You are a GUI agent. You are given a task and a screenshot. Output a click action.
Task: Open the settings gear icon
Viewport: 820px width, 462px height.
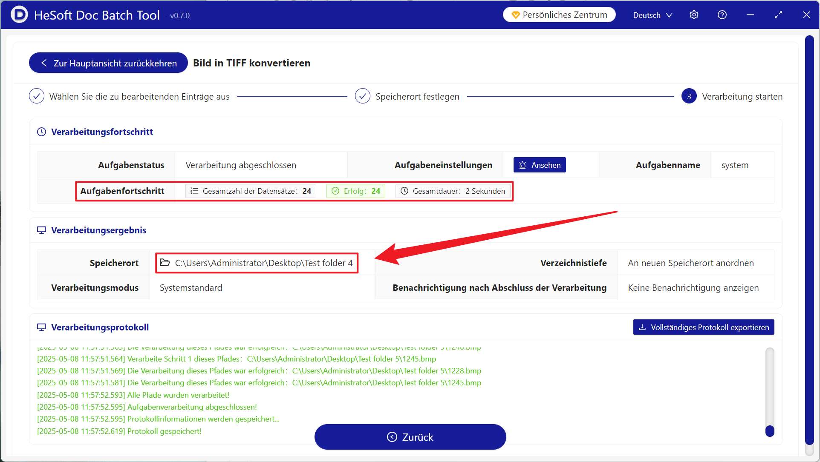coord(694,15)
